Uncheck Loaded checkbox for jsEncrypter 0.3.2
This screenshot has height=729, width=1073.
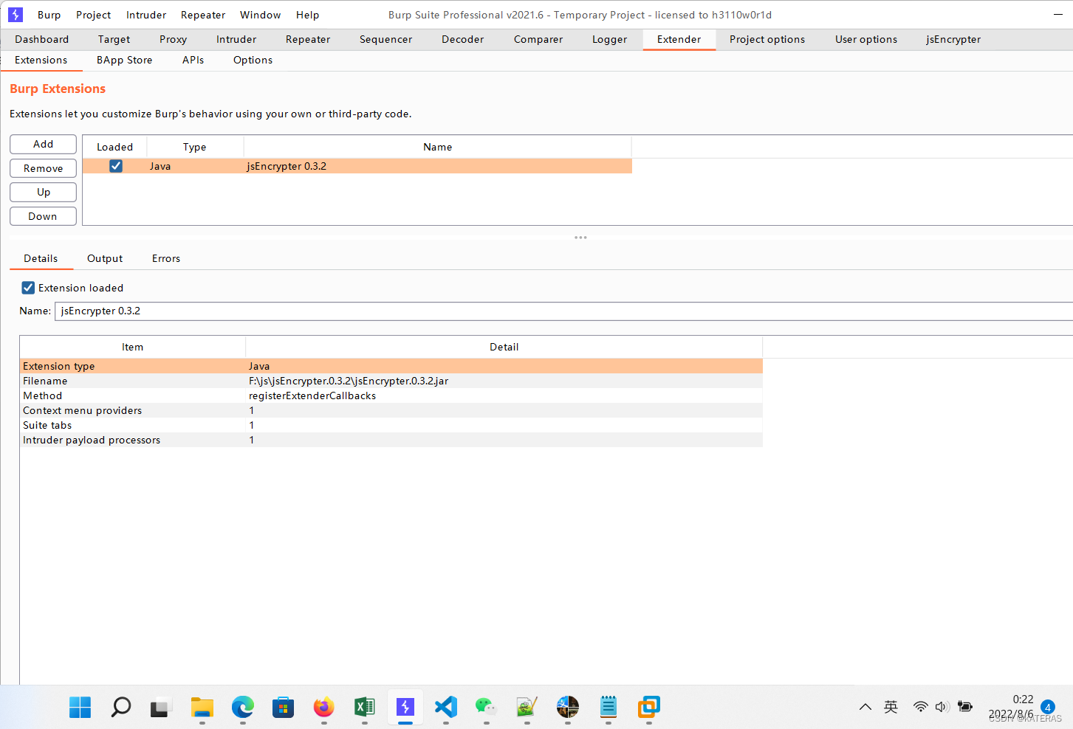116,166
